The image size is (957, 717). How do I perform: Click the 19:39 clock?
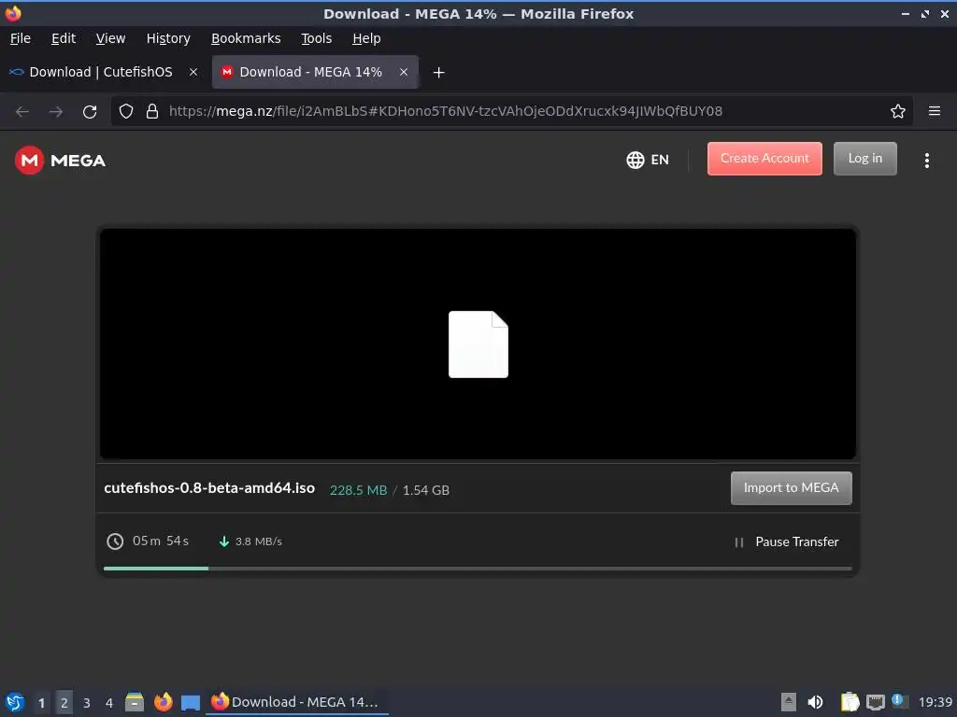[935, 702]
